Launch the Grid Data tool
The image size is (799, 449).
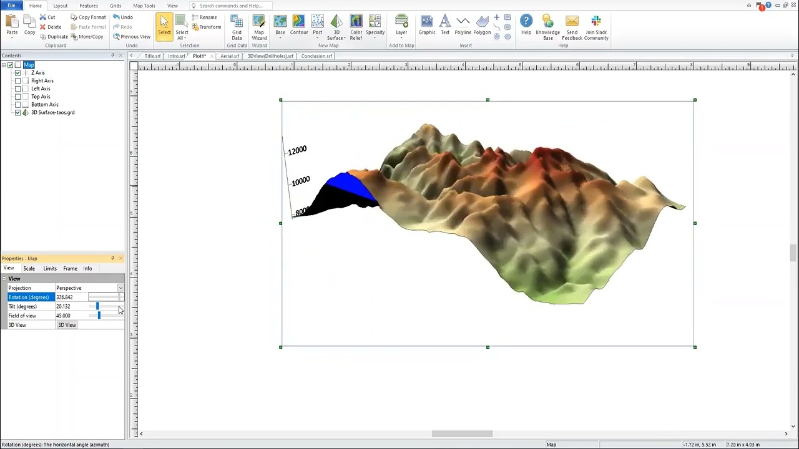click(237, 27)
